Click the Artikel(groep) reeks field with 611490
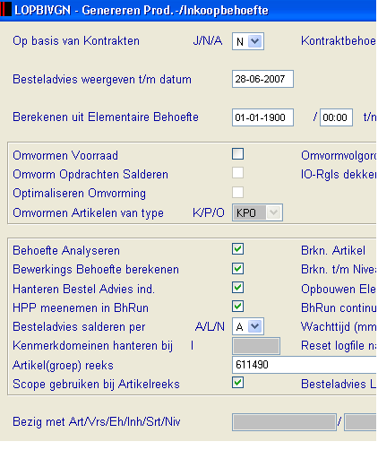 coord(304,365)
